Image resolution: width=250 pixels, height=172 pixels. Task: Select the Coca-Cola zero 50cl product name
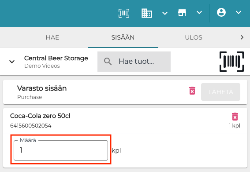click(40, 116)
